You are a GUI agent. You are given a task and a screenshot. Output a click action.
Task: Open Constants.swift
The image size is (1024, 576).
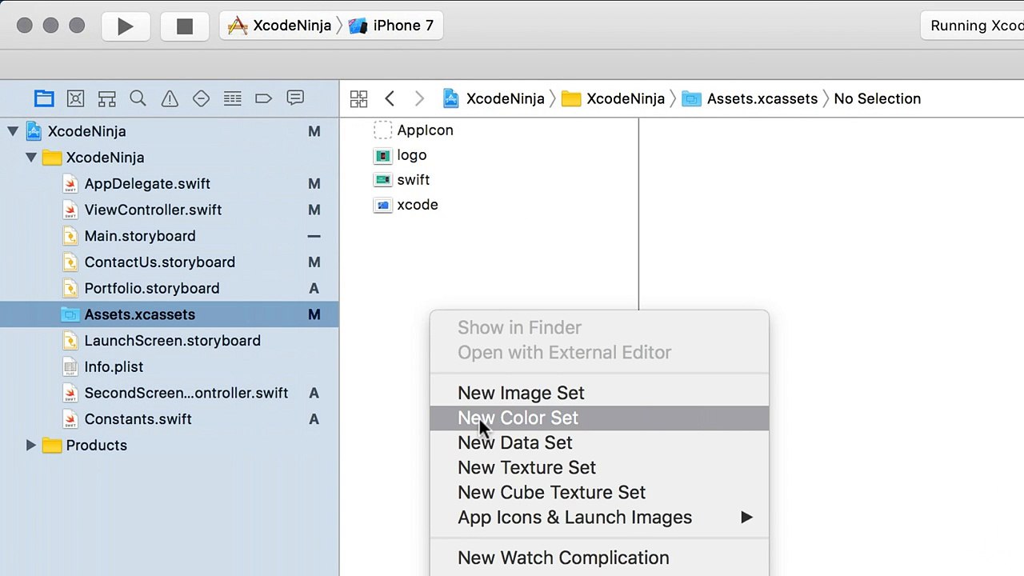(170, 419)
